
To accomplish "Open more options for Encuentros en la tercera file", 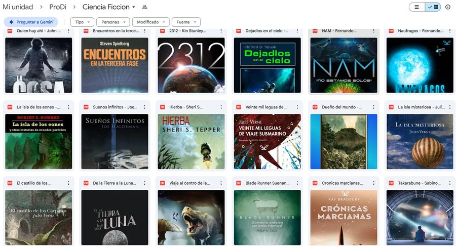I will (145, 31).
